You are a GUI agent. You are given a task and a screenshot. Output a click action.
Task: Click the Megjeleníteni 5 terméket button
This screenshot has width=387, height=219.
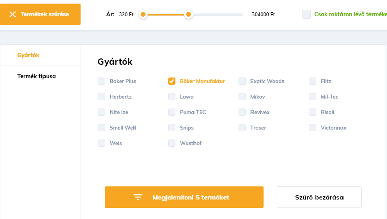click(x=184, y=197)
